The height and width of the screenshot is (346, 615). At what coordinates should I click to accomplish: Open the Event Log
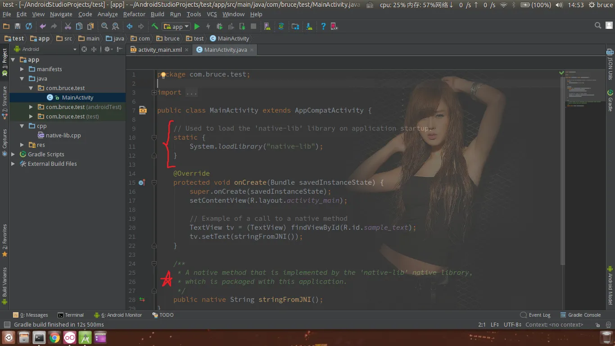click(x=535, y=315)
